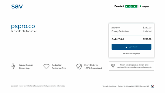Screen dimensions: 165x93
Task: Click the pspro.co domain heading
Action: [23, 26]
